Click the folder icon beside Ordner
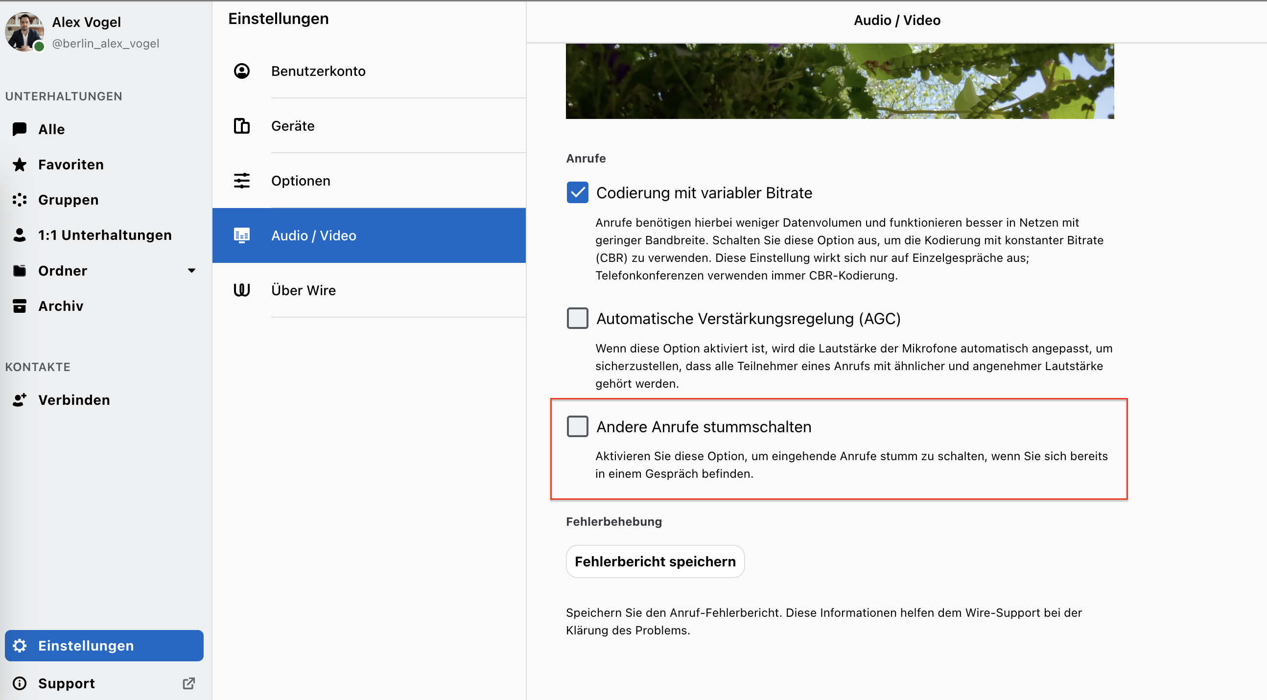The height and width of the screenshot is (700, 1267). (x=20, y=271)
